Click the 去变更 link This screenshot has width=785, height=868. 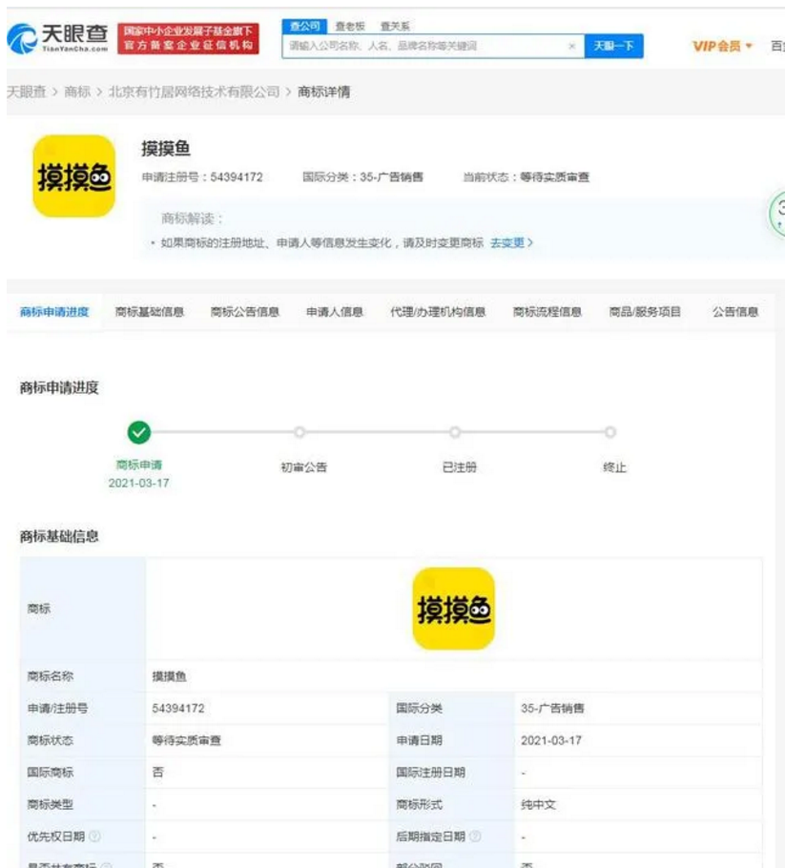click(x=511, y=242)
